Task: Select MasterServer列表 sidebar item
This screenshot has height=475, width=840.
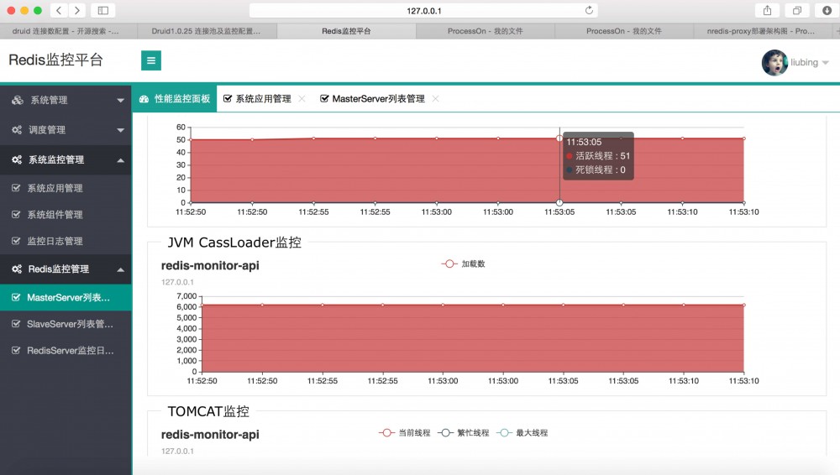Action: coord(66,297)
